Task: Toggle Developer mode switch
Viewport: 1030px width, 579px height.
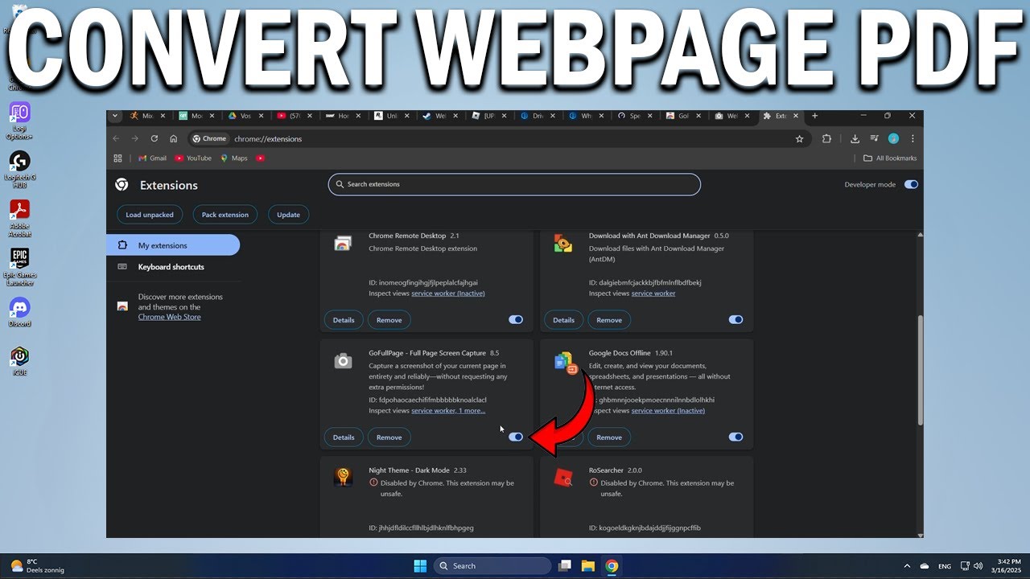Action: 911,184
